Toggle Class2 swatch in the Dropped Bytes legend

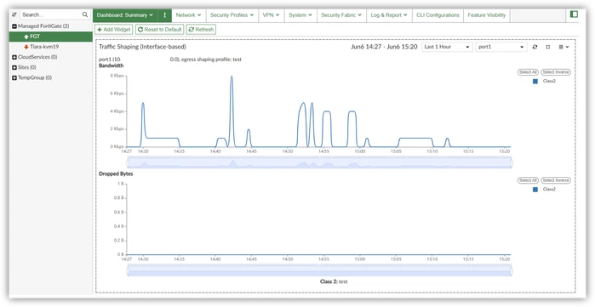pos(535,190)
